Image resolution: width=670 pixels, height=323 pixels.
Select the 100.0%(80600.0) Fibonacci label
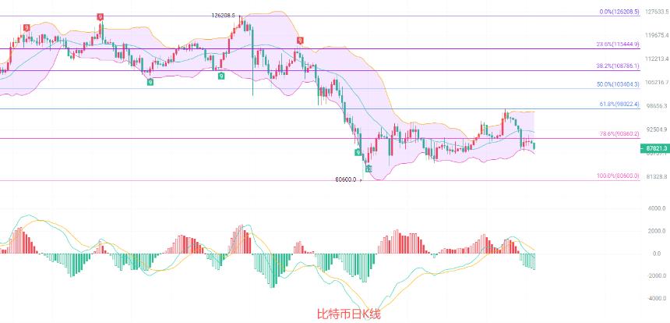click(618, 176)
